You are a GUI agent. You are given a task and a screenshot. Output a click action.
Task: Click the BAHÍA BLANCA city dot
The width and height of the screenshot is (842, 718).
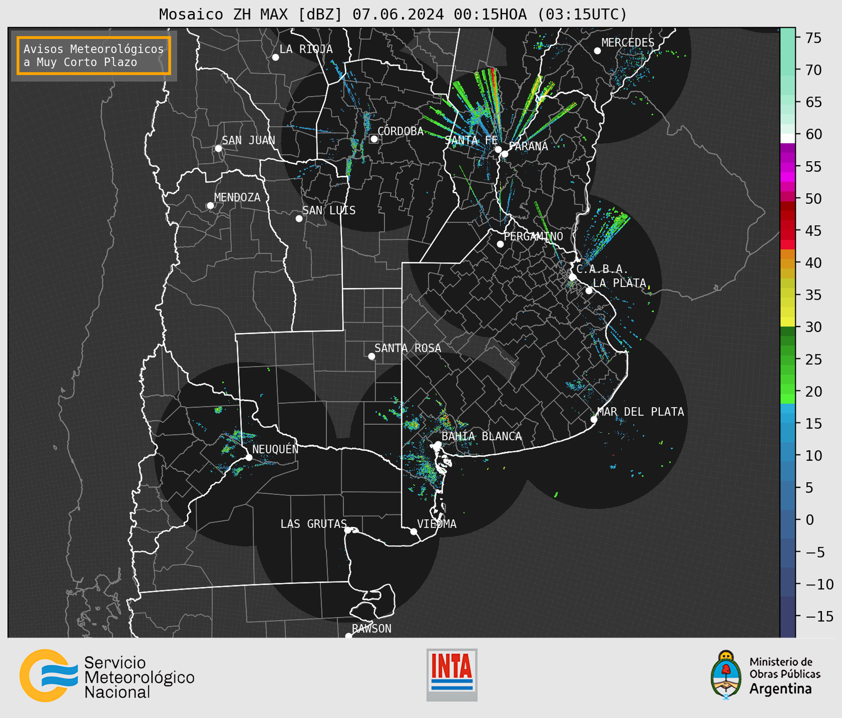pyautogui.click(x=438, y=444)
